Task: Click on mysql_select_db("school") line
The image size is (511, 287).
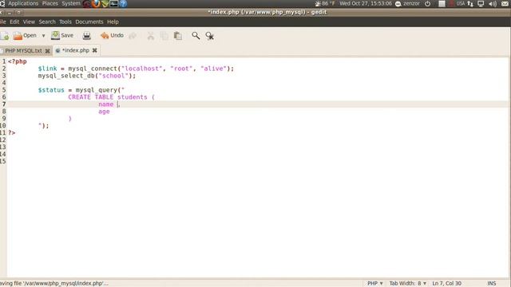Action: click(87, 76)
